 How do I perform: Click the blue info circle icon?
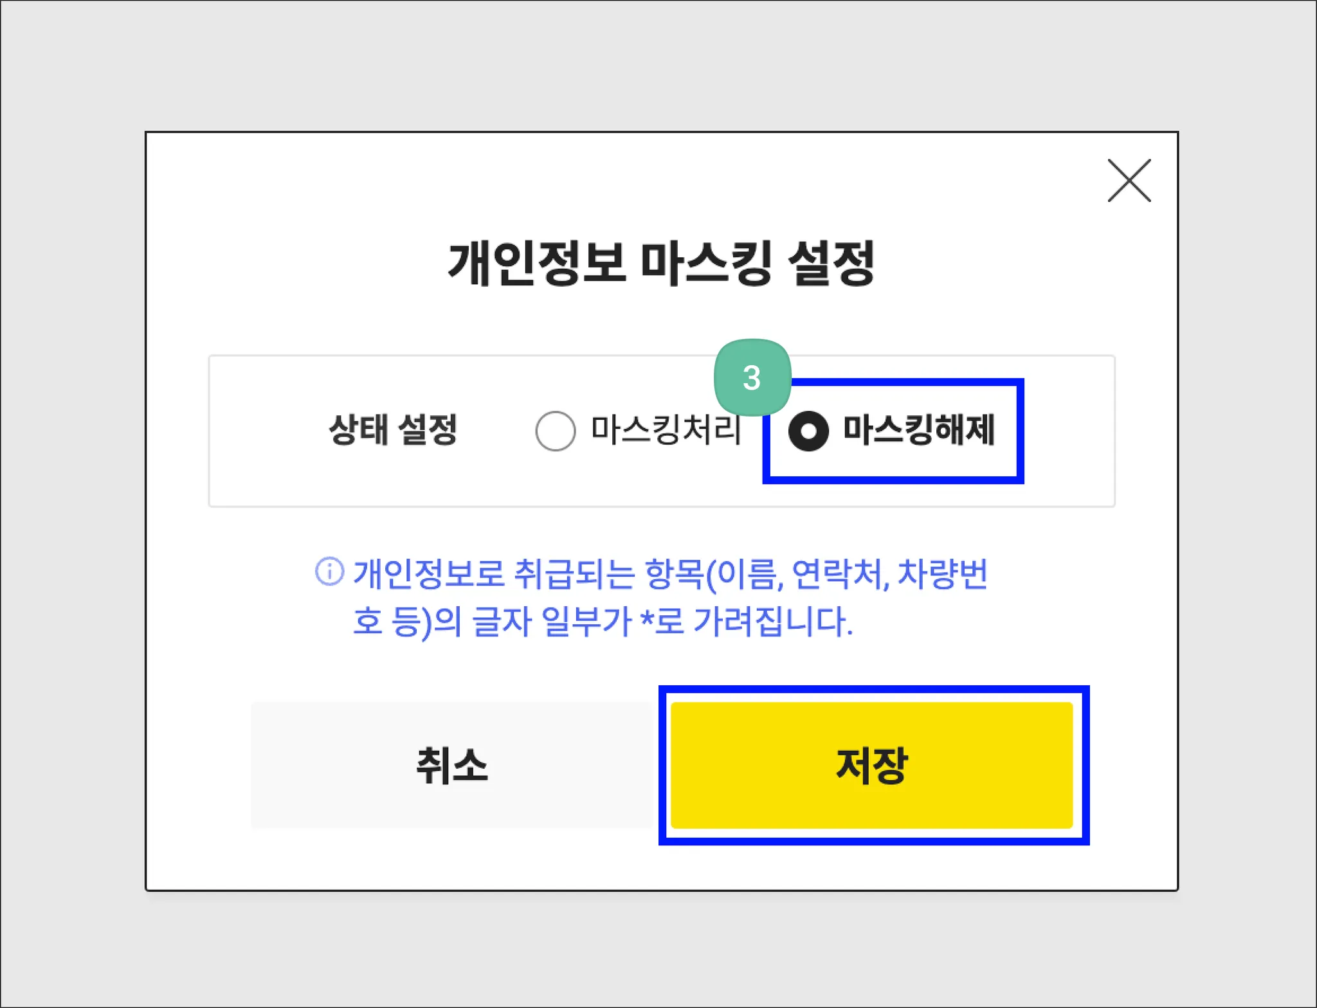[x=329, y=571]
